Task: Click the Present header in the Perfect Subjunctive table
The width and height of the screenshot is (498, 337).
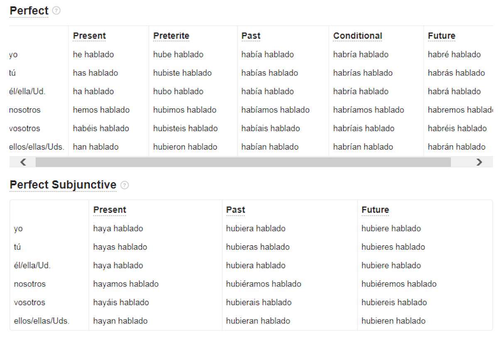Action: 110,210
